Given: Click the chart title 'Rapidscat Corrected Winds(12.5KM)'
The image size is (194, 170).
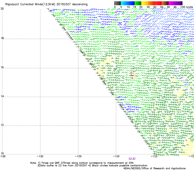Looking at the screenshot, I should [x=30, y=4].
